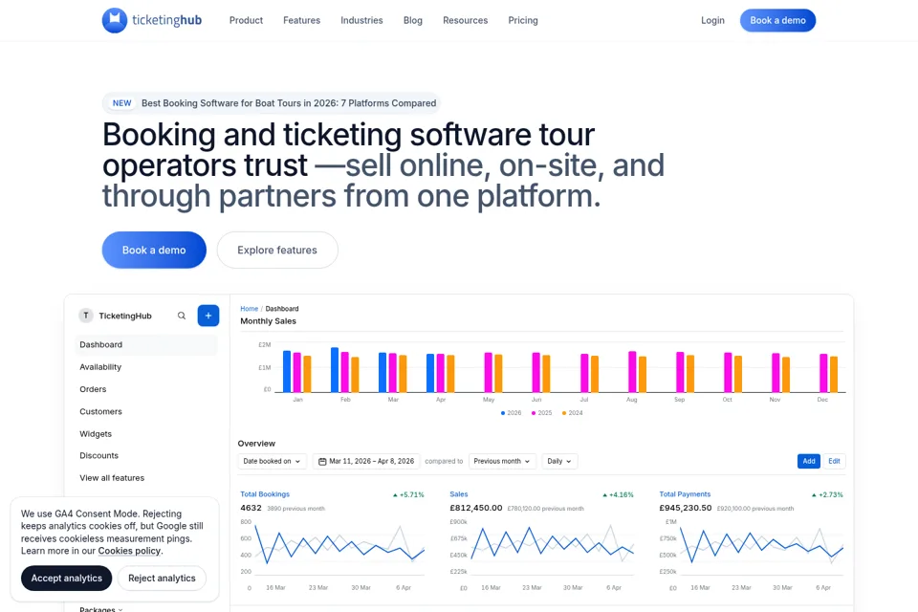Viewport: 918px width, 612px height.
Task: Click the dashboard search magnifier icon
Action: [182, 316]
